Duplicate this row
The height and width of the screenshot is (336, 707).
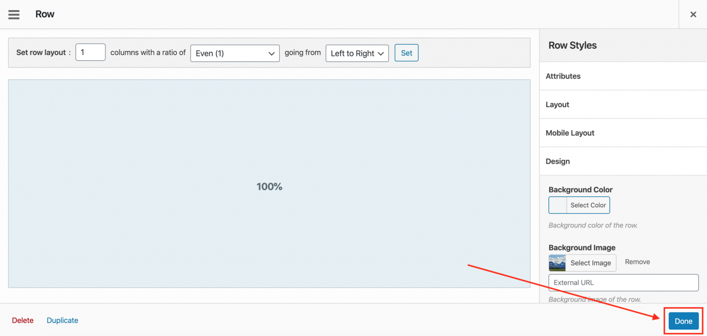[63, 320]
